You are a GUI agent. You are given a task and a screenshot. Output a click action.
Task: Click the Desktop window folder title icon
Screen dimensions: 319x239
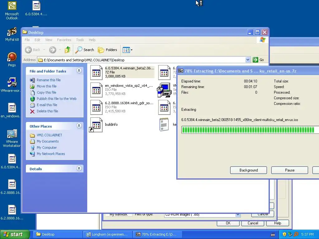[x=25, y=32]
